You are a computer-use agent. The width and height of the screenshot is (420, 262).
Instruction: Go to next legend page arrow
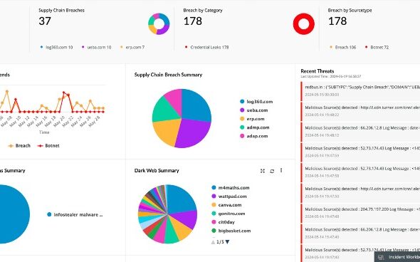click(x=227, y=242)
